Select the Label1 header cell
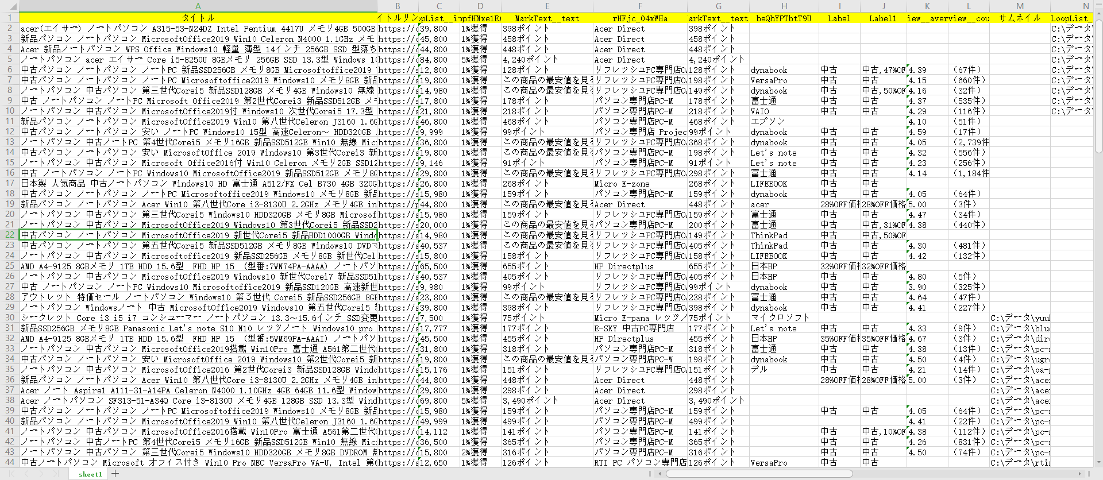The image size is (1103, 480). click(x=883, y=18)
